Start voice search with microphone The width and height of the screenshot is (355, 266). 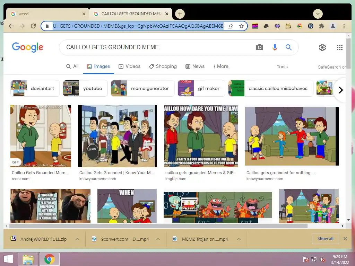275,47
